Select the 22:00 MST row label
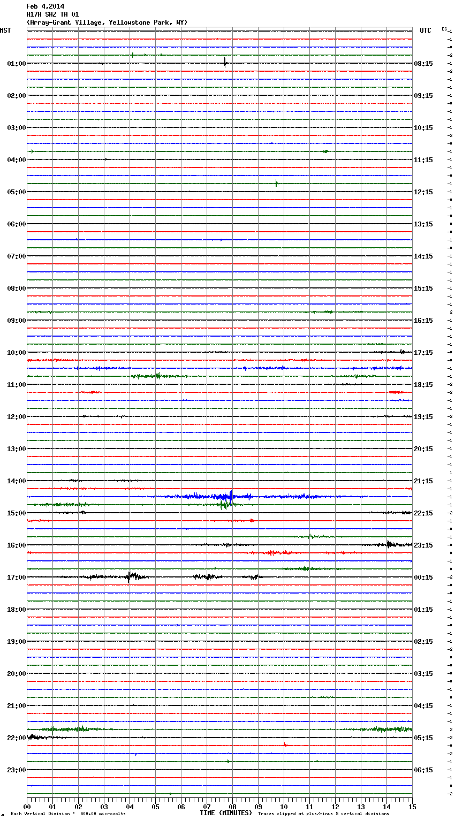 16,738
